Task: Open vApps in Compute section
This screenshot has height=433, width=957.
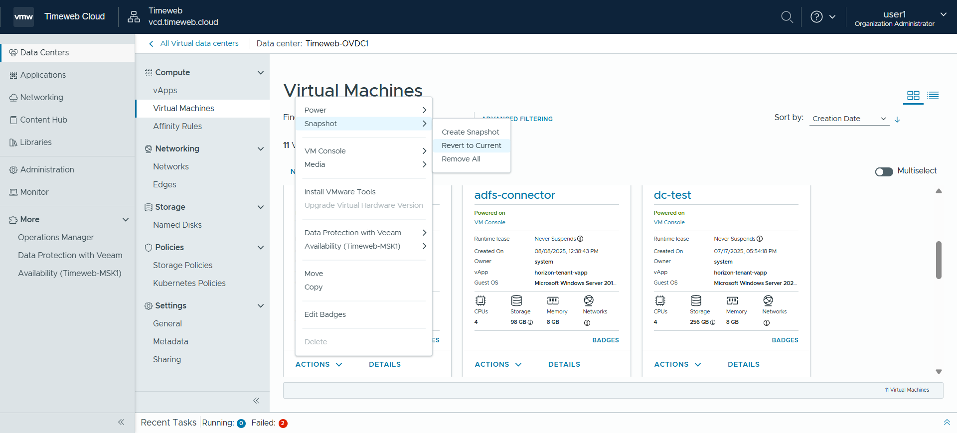Action: click(x=165, y=91)
